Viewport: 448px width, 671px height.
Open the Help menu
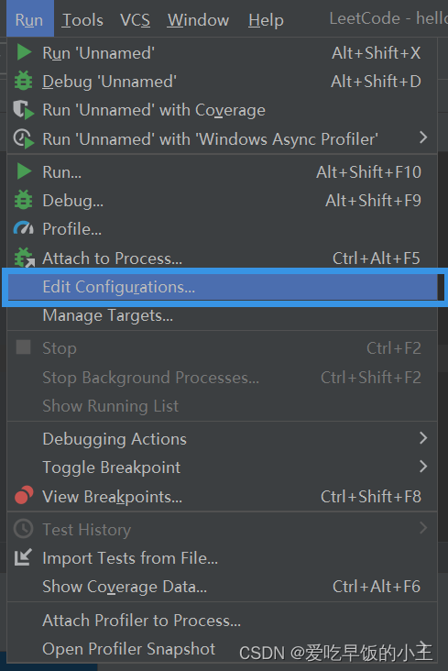266,20
